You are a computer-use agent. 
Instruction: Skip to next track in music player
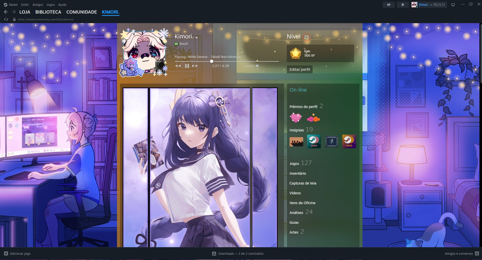point(195,66)
